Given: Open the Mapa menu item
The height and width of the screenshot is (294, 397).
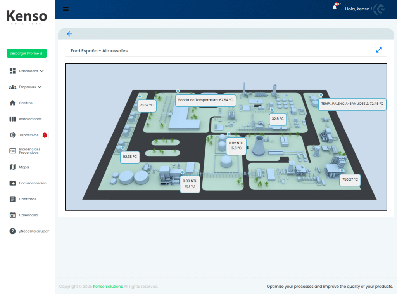Looking at the screenshot, I should pos(24,167).
